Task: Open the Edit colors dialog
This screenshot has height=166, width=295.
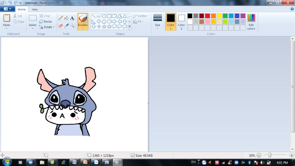Action: [251, 22]
